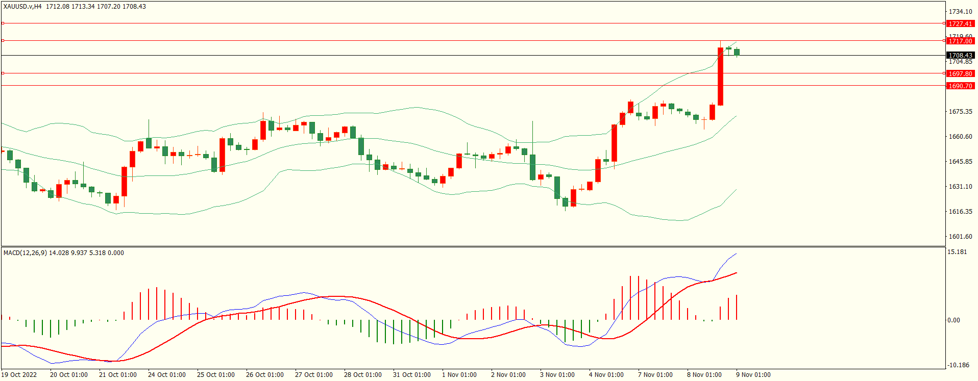978x381 pixels.
Task: Click the 1734.10 value on the price scale
Action: pos(960,12)
